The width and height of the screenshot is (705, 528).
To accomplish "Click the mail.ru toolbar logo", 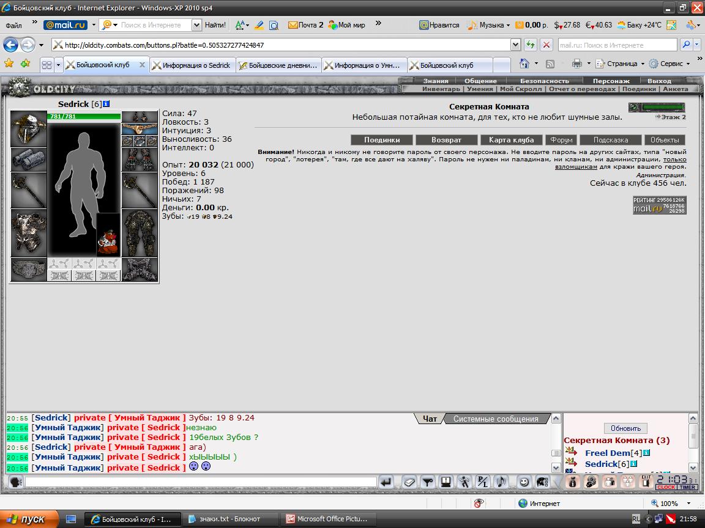I will (x=65, y=25).
